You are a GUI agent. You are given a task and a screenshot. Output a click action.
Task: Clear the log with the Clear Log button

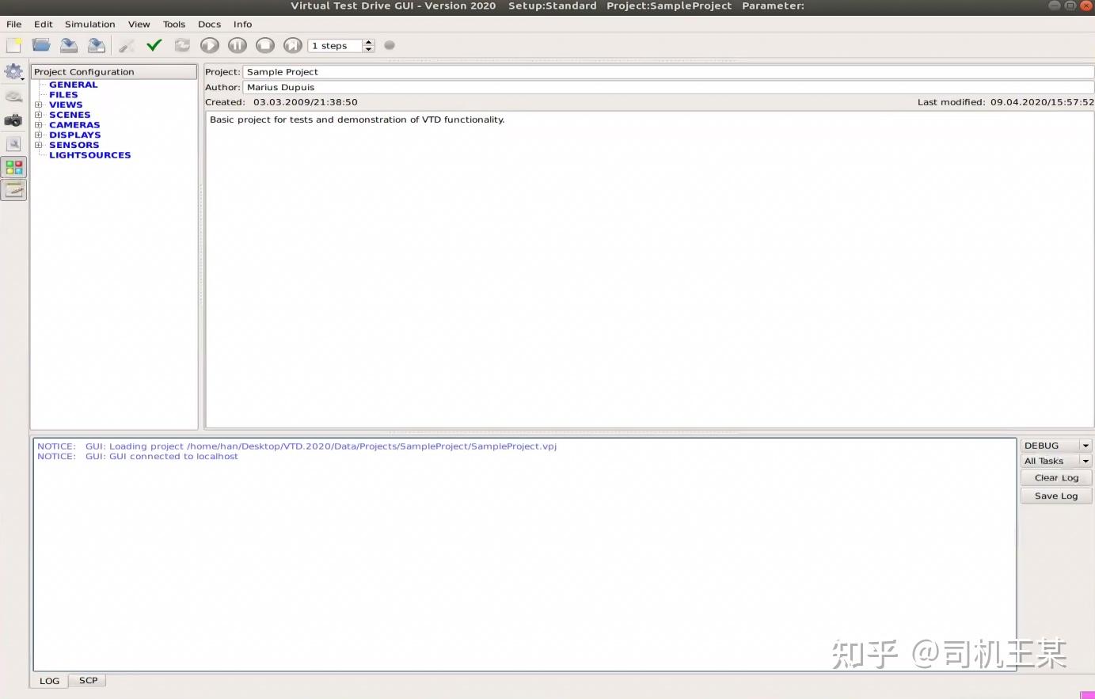pos(1055,477)
